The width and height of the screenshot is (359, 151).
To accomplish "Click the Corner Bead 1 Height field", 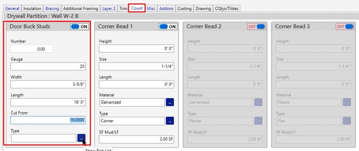I will 136,49.
